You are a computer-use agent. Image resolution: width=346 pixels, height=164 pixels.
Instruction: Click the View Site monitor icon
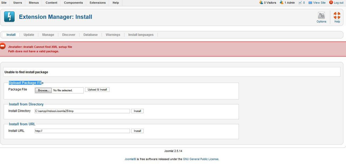click(x=310, y=3)
